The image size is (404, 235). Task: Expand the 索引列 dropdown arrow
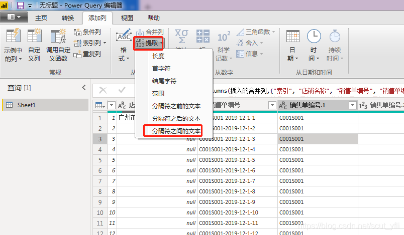click(105, 43)
